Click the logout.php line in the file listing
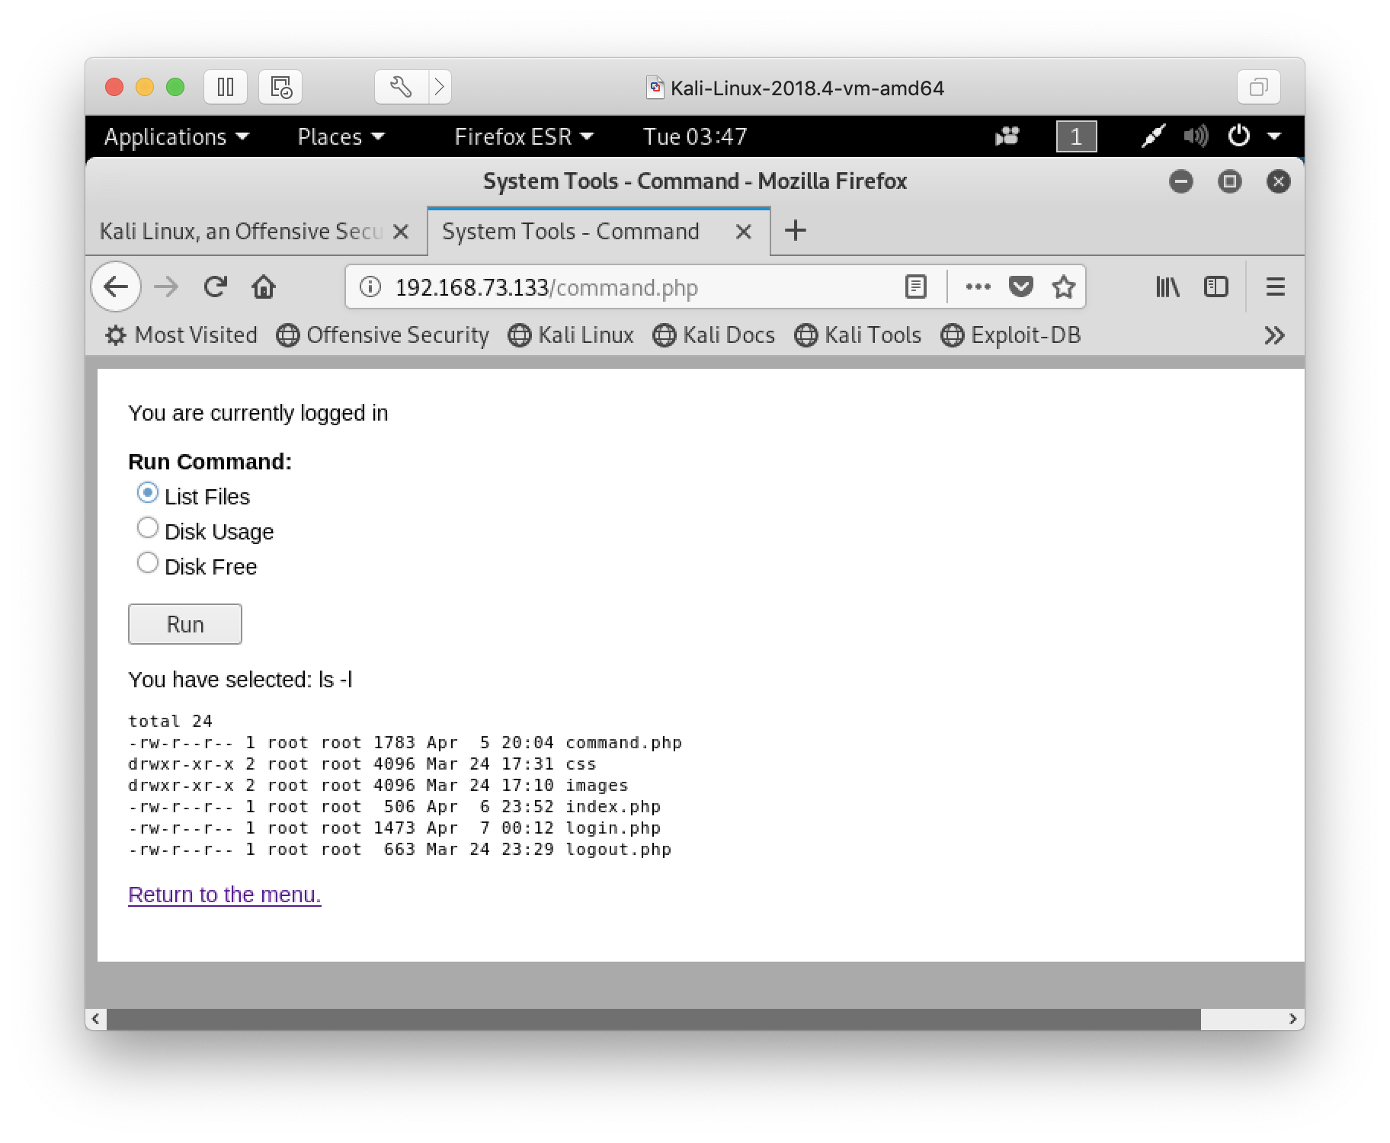This screenshot has width=1390, height=1143. click(x=400, y=849)
